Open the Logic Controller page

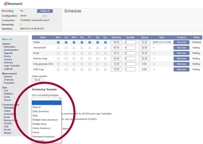[12, 66]
